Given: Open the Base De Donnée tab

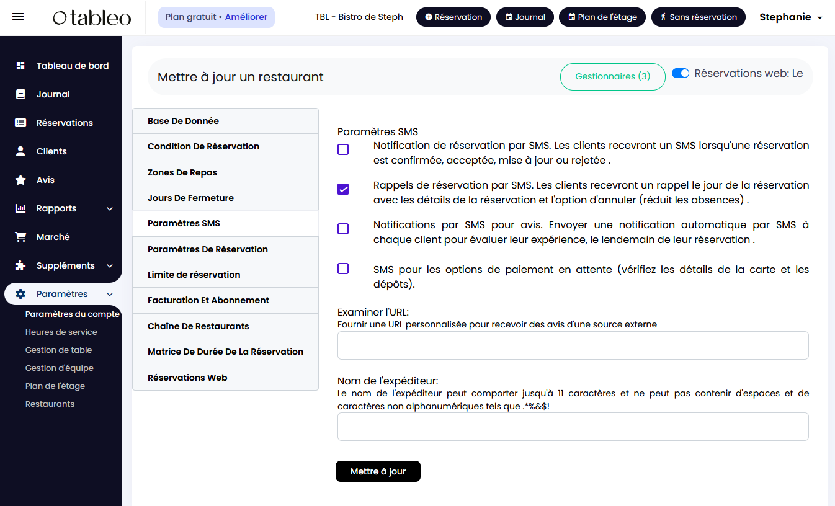Looking at the screenshot, I should coord(225,121).
